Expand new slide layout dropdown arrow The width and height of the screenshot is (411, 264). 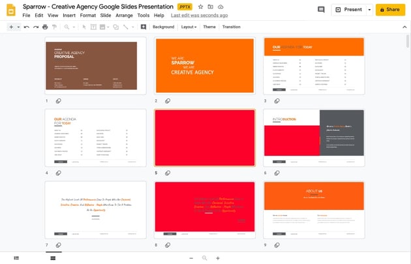click(x=18, y=27)
